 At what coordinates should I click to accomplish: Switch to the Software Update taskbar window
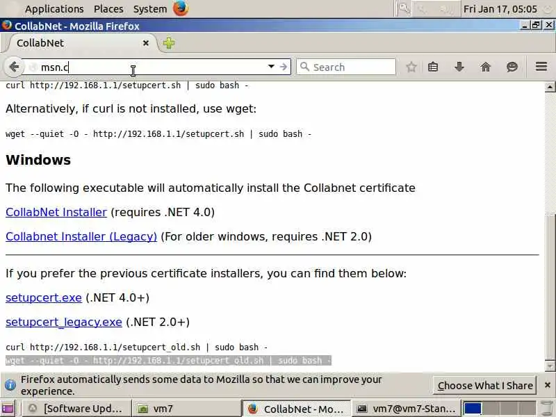pos(77,409)
